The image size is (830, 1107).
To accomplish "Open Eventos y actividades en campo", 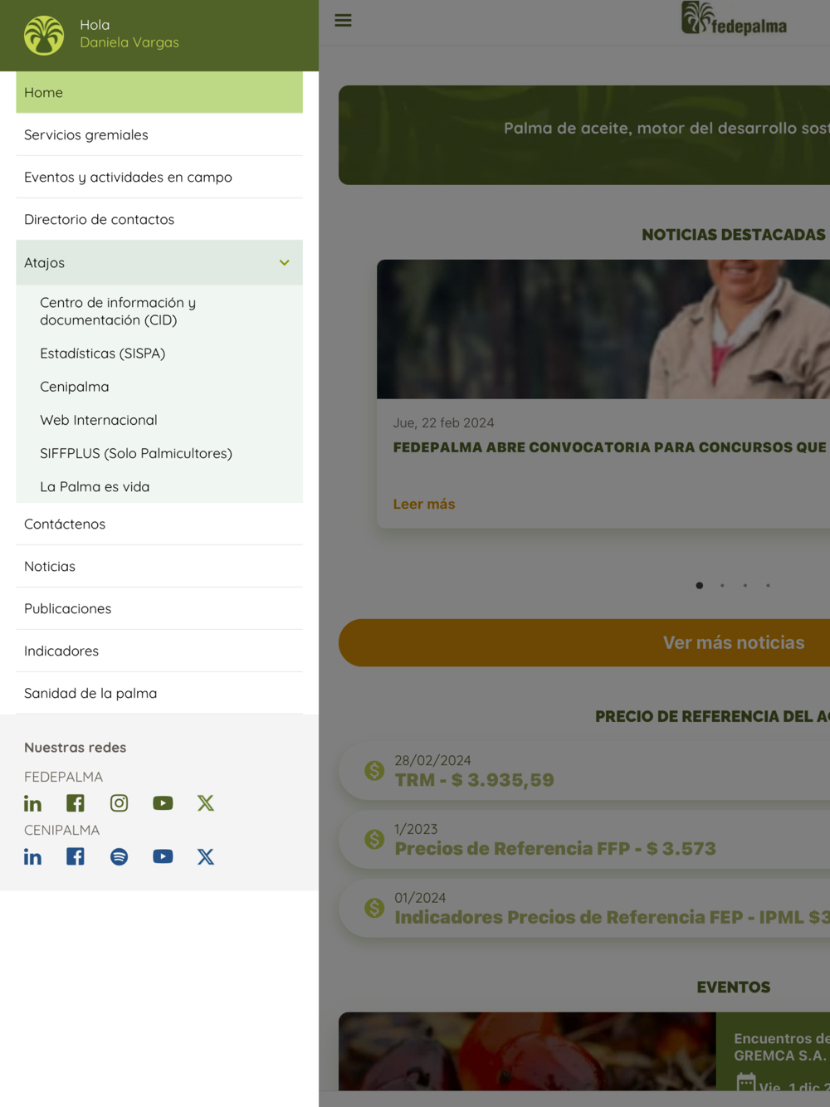I will click(x=159, y=177).
